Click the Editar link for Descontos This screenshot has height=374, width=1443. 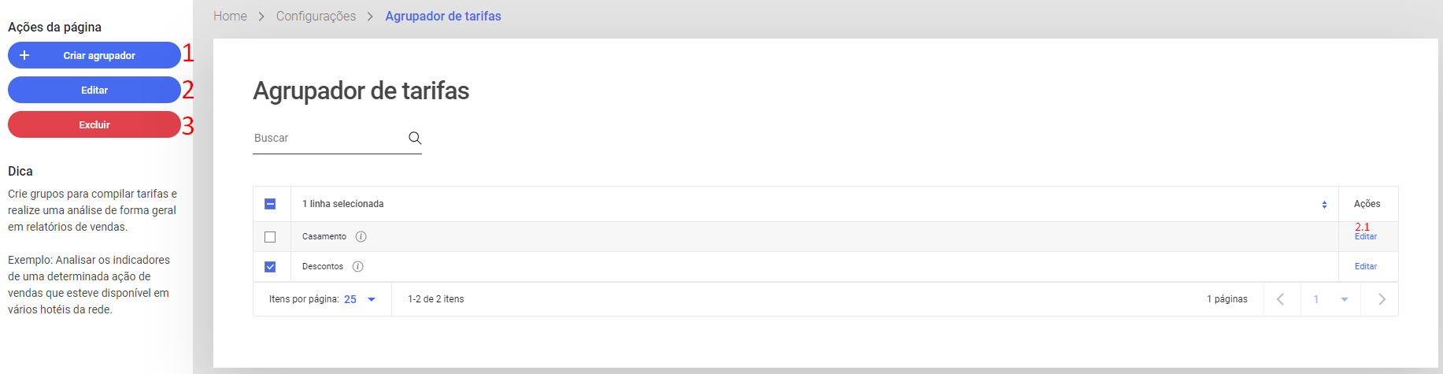click(1366, 267)
